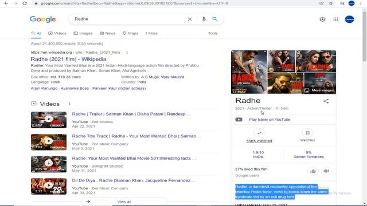Open the Rotten Tomatoes 9% link
The image size is (367, 206).
point(309,154)
